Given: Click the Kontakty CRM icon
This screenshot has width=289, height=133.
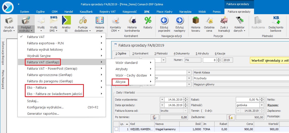Looking at the screenshot, I should coord(115,21).
